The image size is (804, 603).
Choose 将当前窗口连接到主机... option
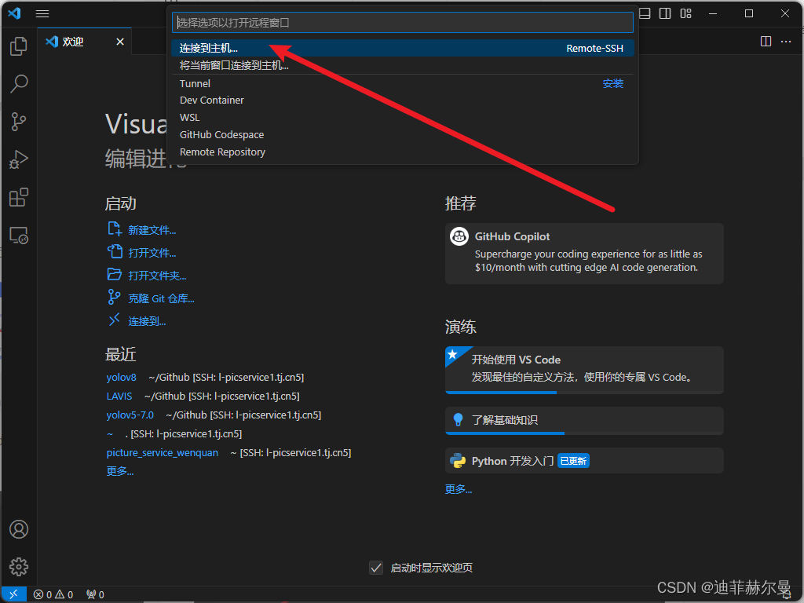[403, 65]
